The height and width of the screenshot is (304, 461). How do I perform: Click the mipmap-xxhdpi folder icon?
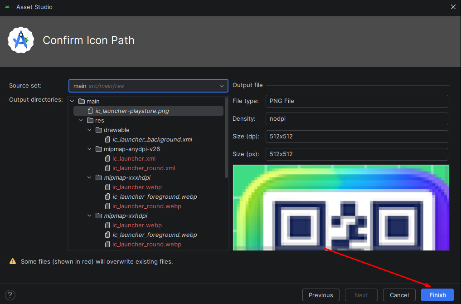tap(99, 216)
